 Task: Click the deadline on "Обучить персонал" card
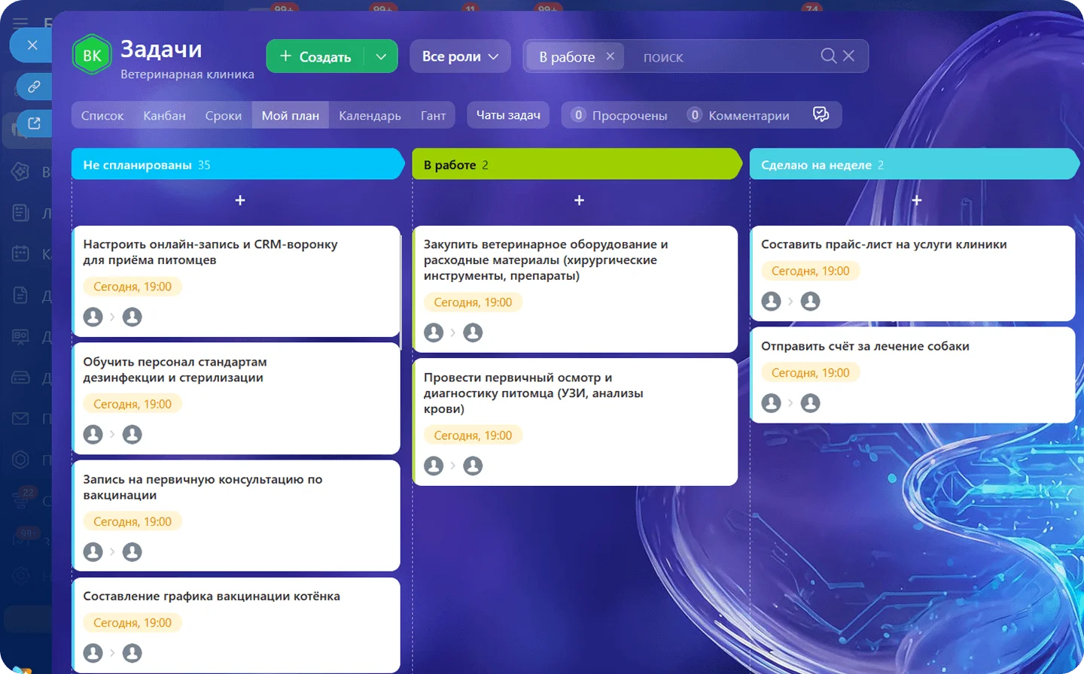click(132, 404)
